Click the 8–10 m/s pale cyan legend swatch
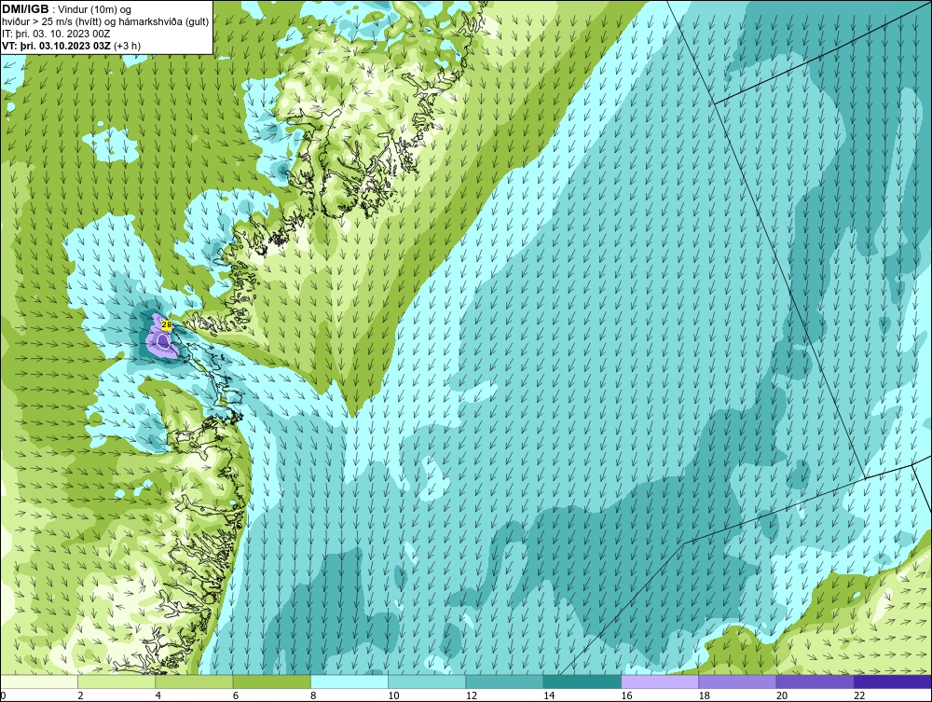Screen dimensions: 932x702 [349, 681]
